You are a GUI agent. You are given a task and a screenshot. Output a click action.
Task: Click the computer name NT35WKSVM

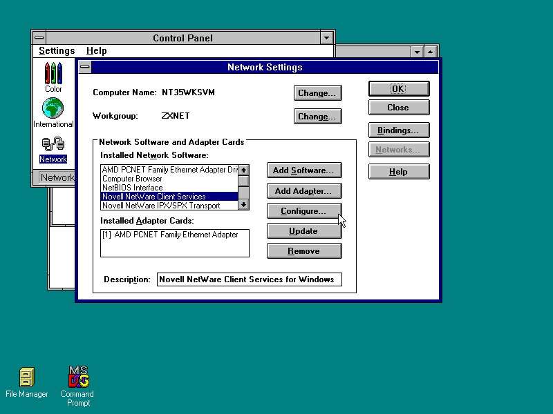pyautogui.click(x=188, y=92)
